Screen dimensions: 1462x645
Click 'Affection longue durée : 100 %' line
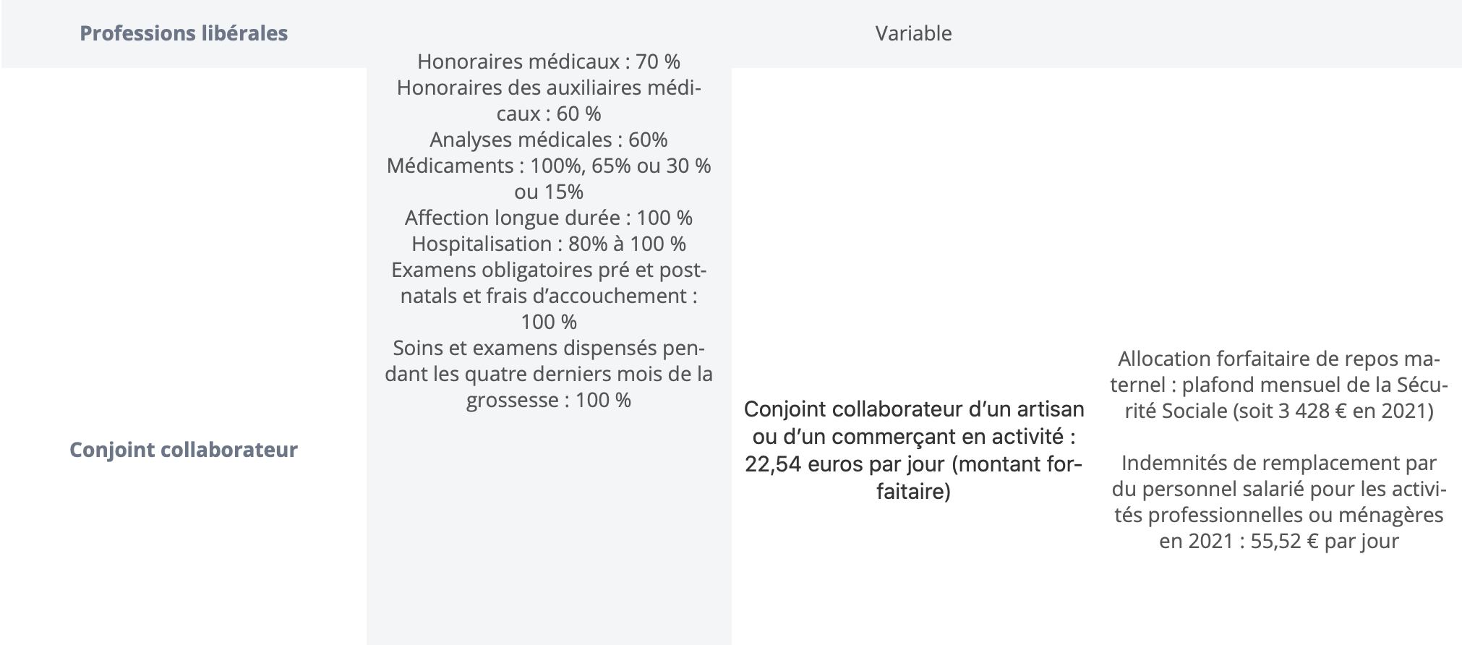pos(549,218)
